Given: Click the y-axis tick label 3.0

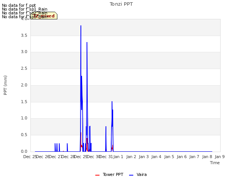Looking at the screenshot, I should point(24,52).
